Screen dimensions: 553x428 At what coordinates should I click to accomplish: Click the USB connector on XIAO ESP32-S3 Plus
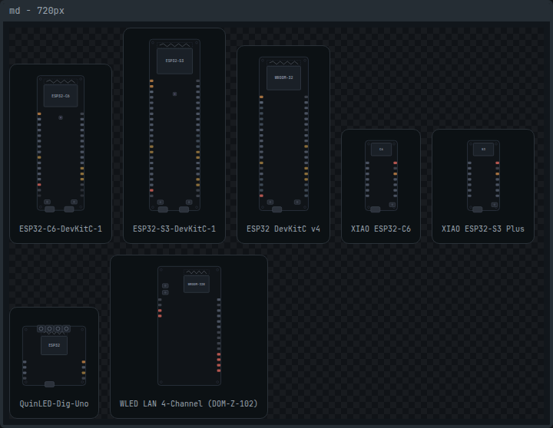click(x=477, y=209)
